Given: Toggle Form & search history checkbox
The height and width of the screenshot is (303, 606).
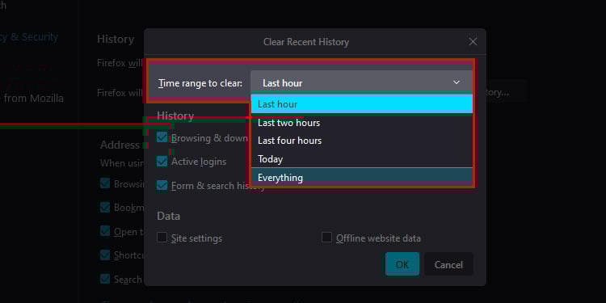Looking at the screenshot, I should pos(162,185).
